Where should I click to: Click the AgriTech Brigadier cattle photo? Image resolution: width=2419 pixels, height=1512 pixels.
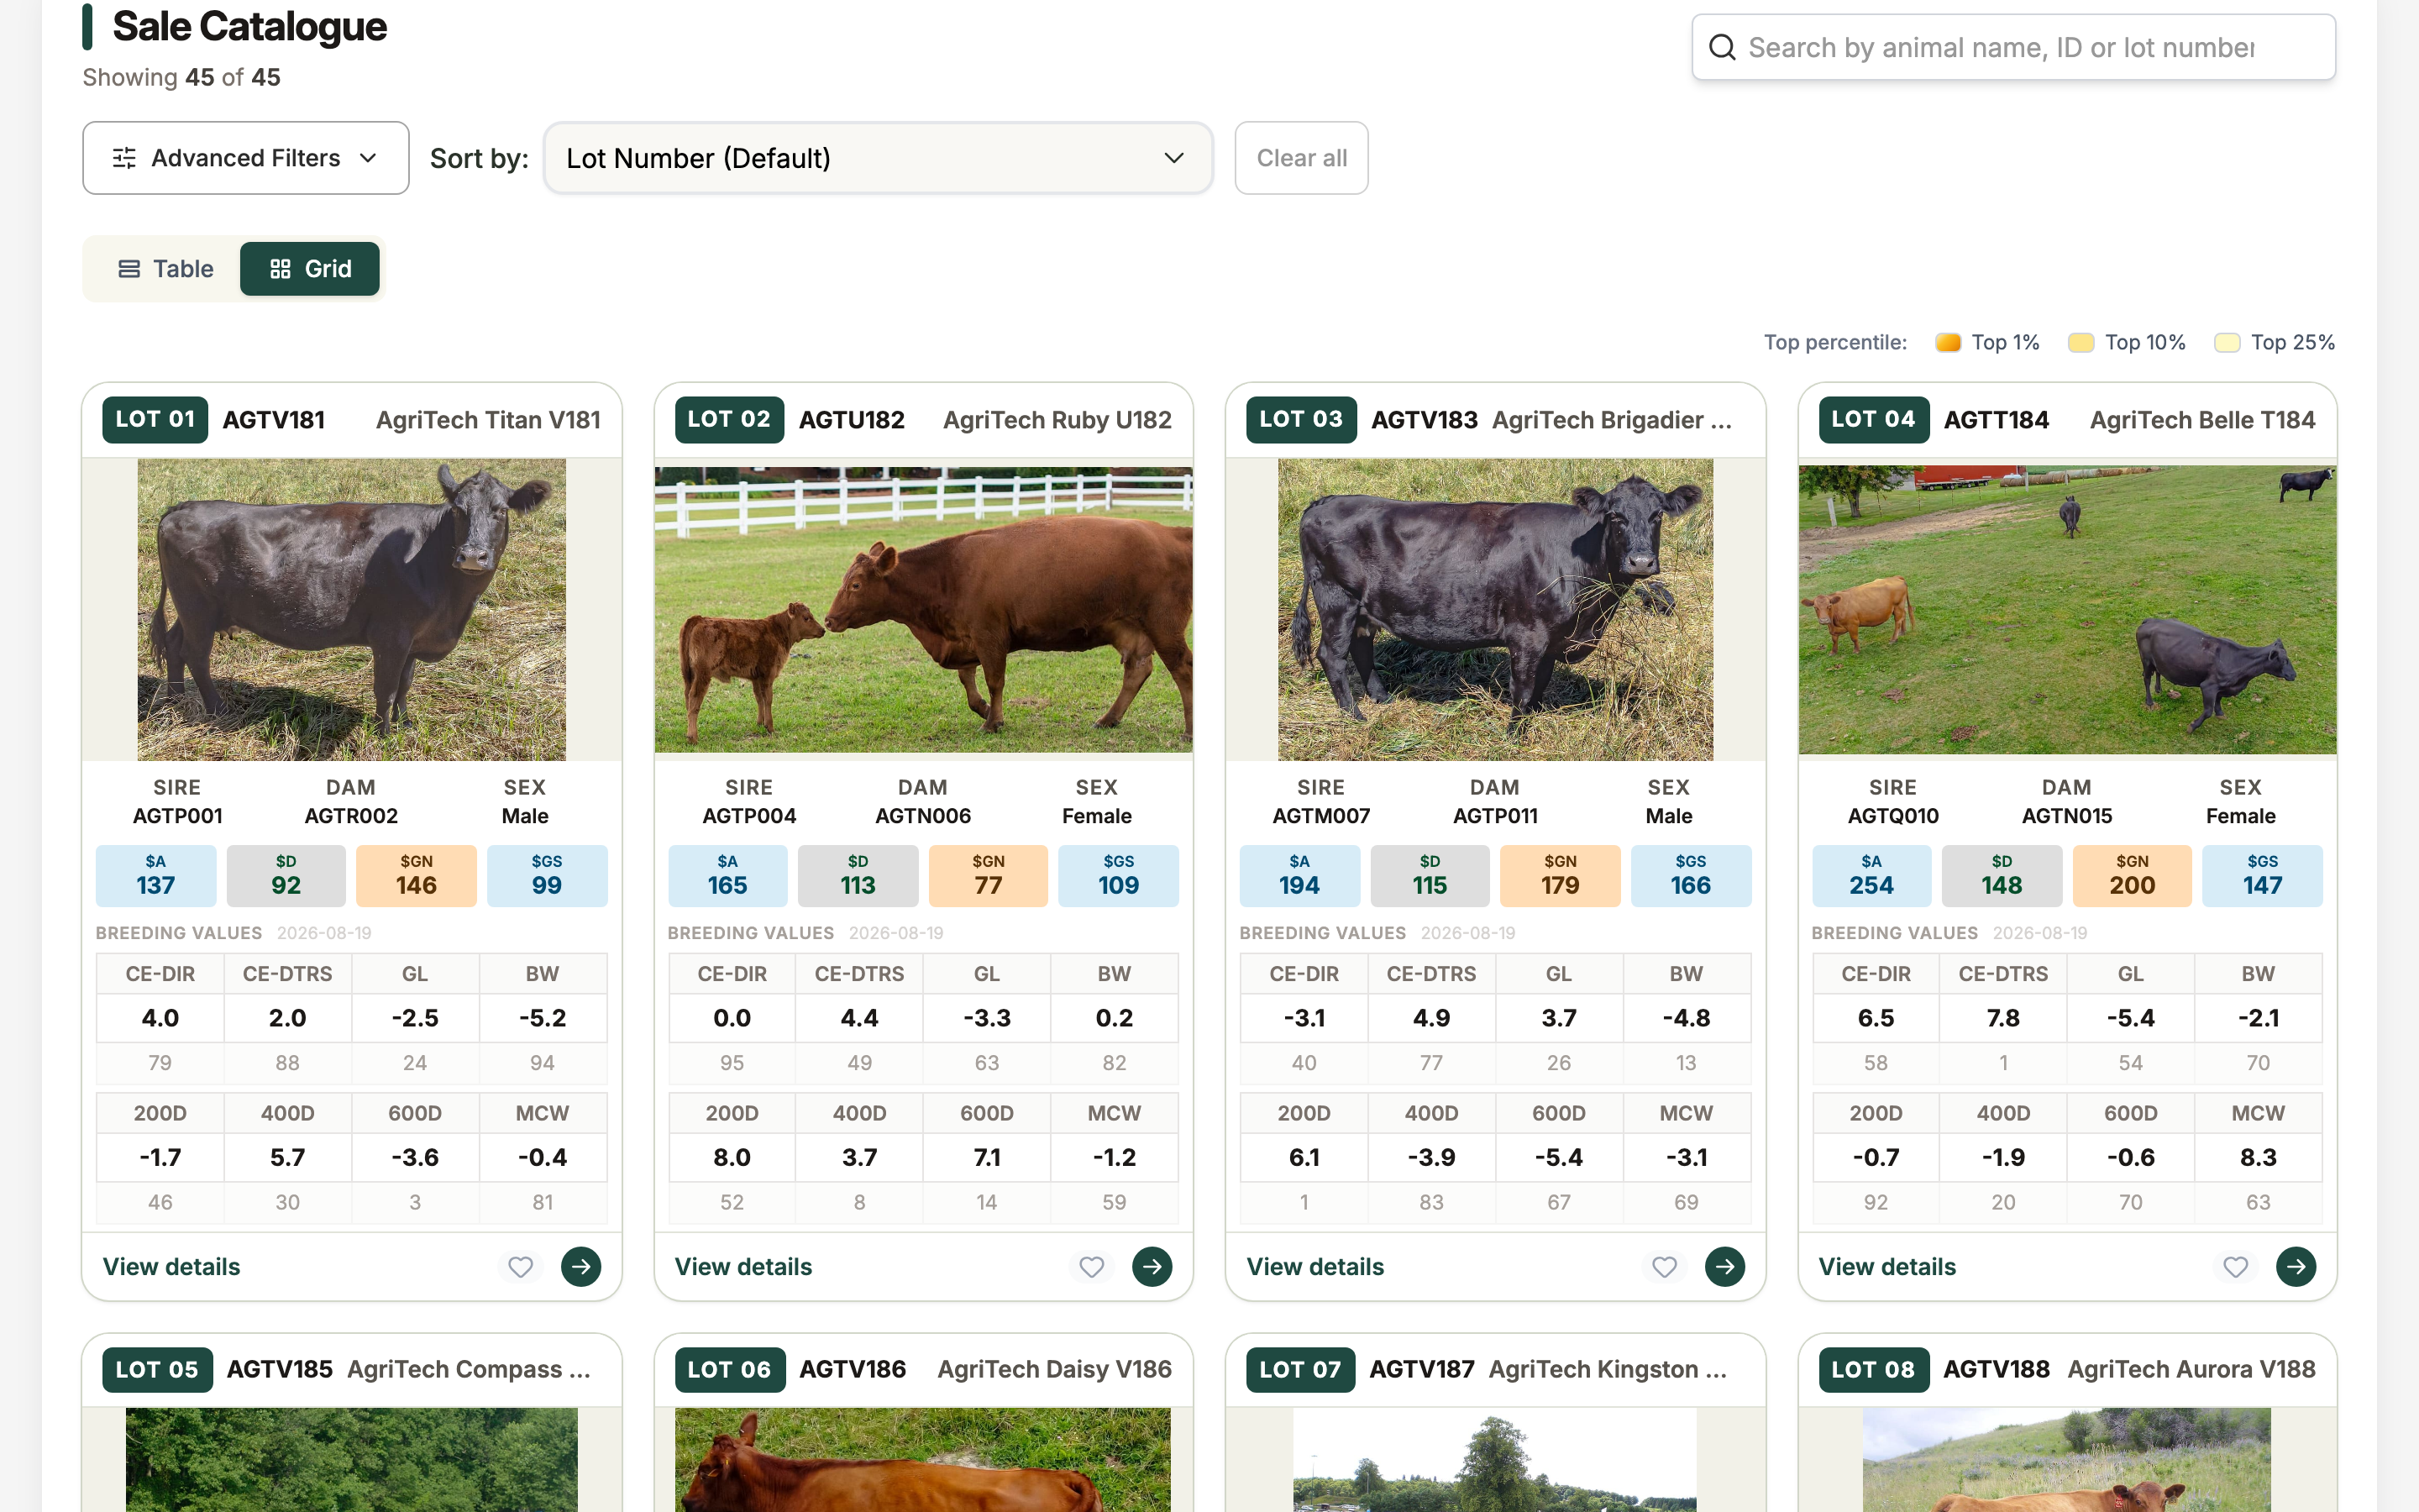1495,610
